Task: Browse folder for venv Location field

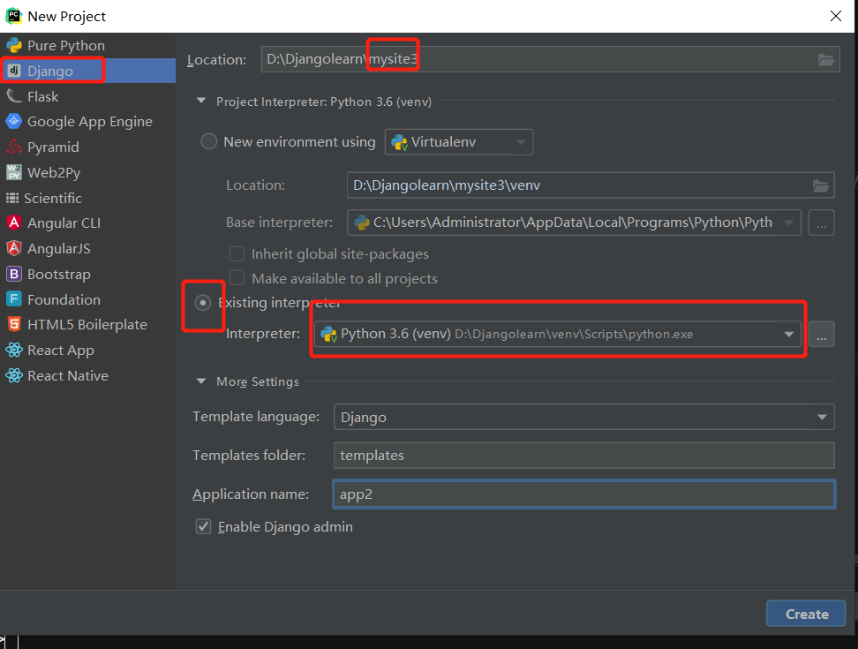Action: tap(820, 186)
